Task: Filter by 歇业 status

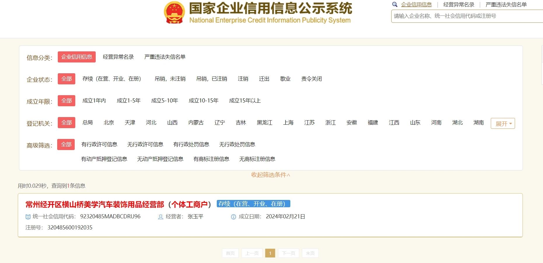Action: coord(285,79)
